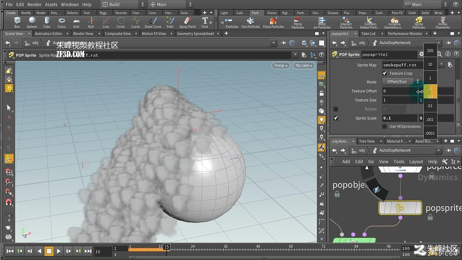Viewport: 462px width, 260px height.
Task: Select the Spray Paint shelf tool
Action: tap(187, 22)
